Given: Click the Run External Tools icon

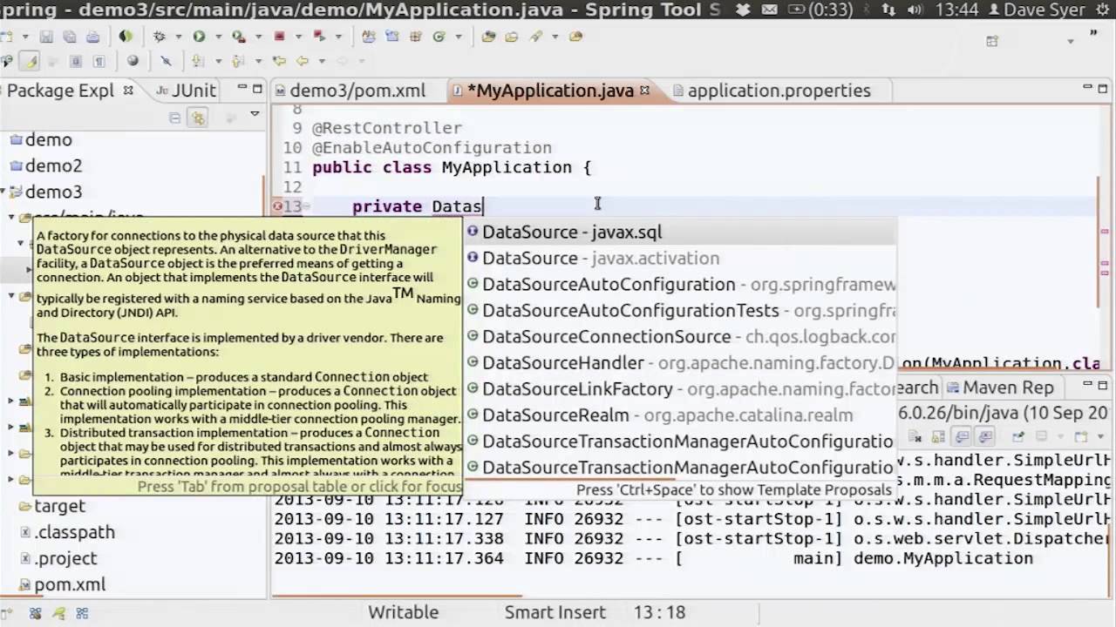Looking at the screenshot, I should point(239,37).
